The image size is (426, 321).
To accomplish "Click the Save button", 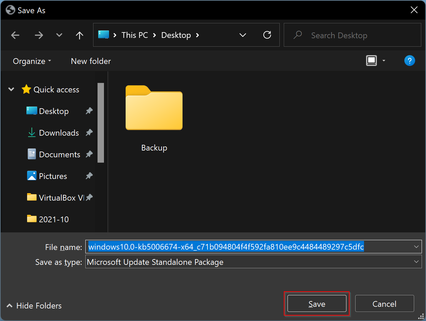I will (317, 304).
